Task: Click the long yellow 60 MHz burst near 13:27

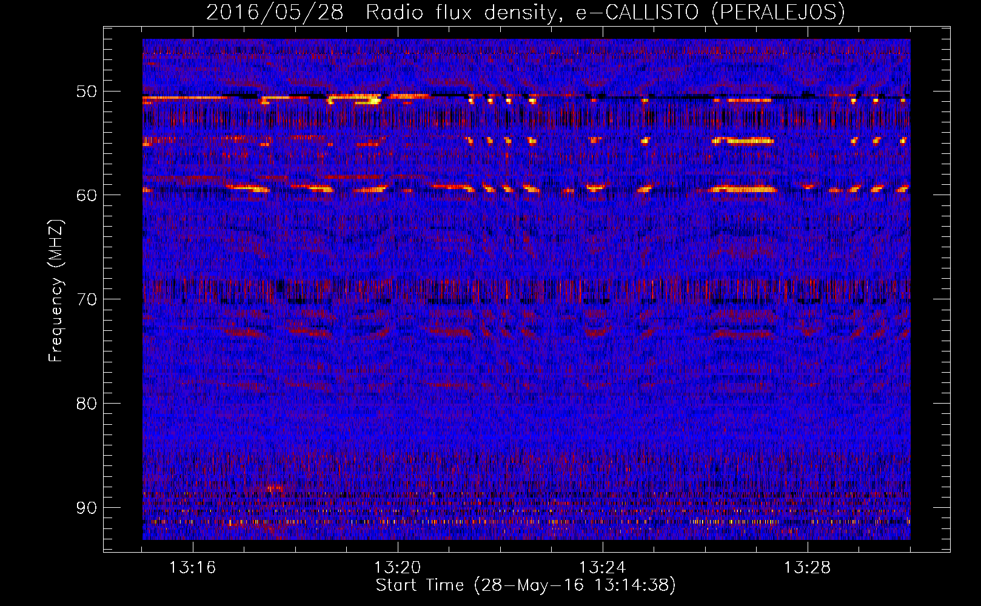Action: [744, 190]
